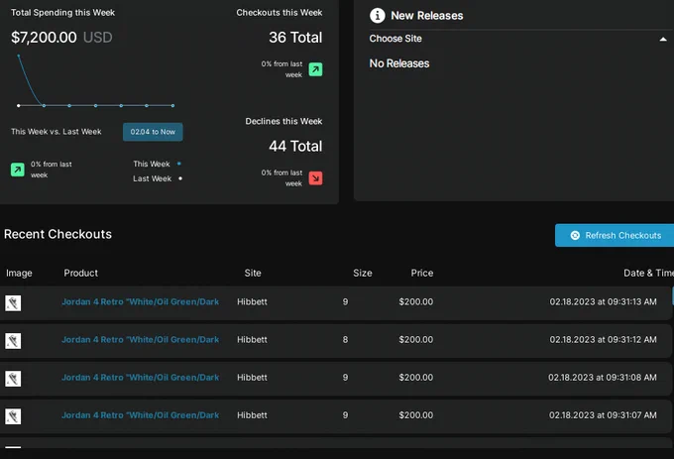
Task: Open the Jordan 4 Retro link in the 09:31:13 row
Action: coord(140,301)
